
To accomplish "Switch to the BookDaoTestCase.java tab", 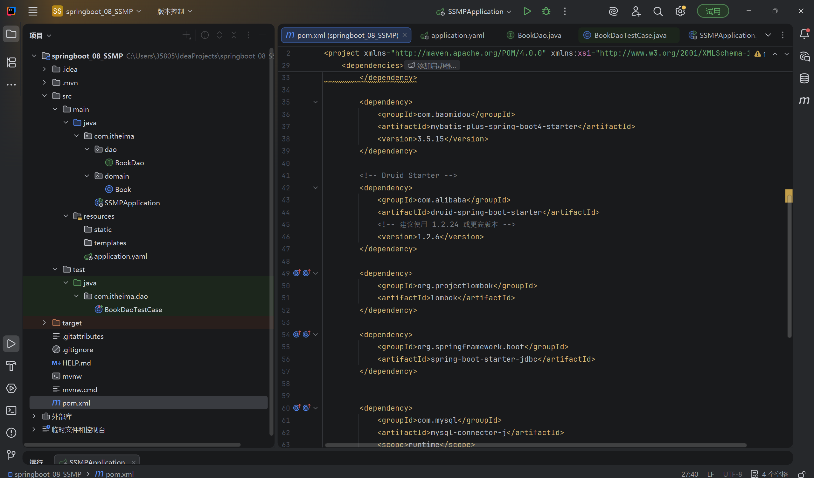I will (629, 35).
